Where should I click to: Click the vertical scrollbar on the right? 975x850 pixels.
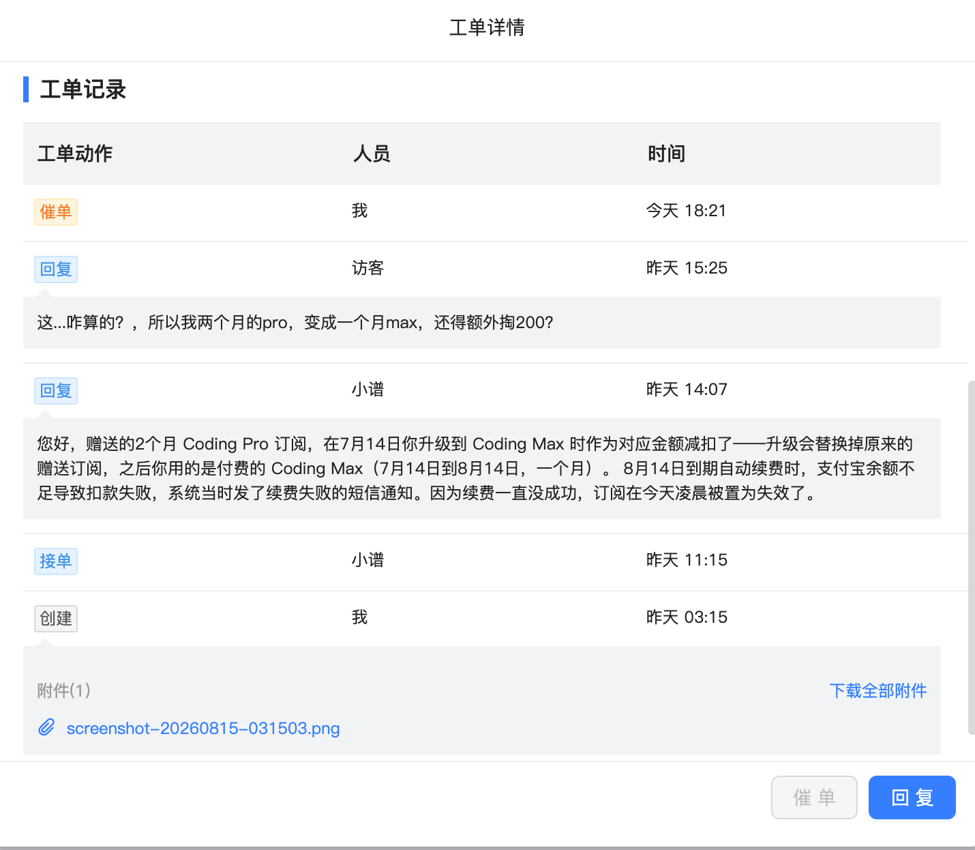click(x=972, y=557)
